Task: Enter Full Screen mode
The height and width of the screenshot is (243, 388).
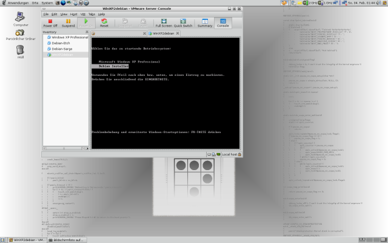Action: pos(163,23)
